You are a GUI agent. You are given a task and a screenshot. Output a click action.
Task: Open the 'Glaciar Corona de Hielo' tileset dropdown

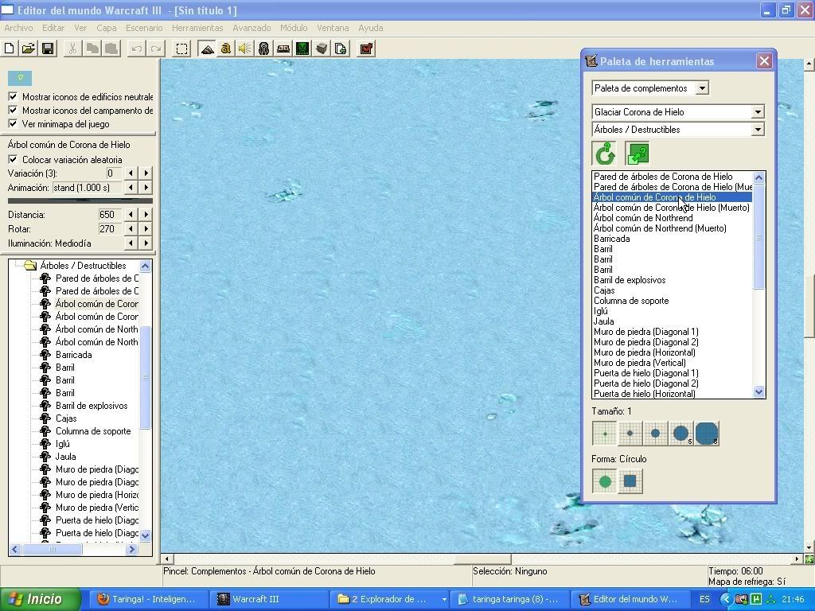click(x=758, y=111)
